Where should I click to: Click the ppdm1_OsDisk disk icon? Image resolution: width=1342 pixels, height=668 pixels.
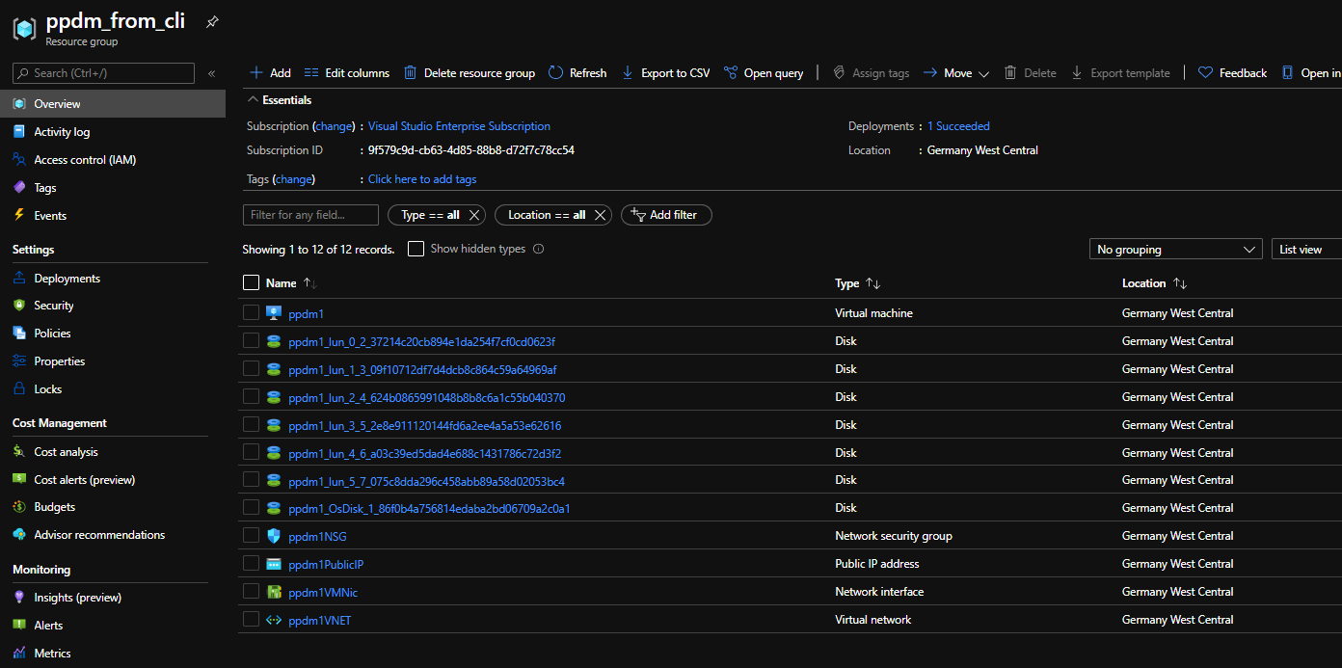[x=274, y=508]
